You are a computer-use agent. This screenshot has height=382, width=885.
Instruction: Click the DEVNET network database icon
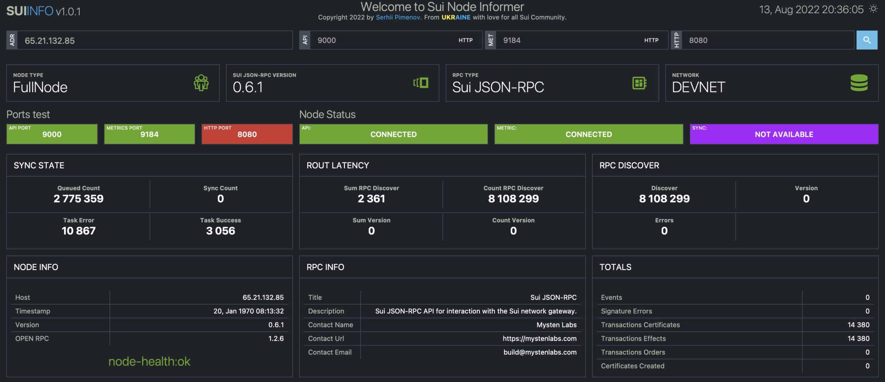859,83
